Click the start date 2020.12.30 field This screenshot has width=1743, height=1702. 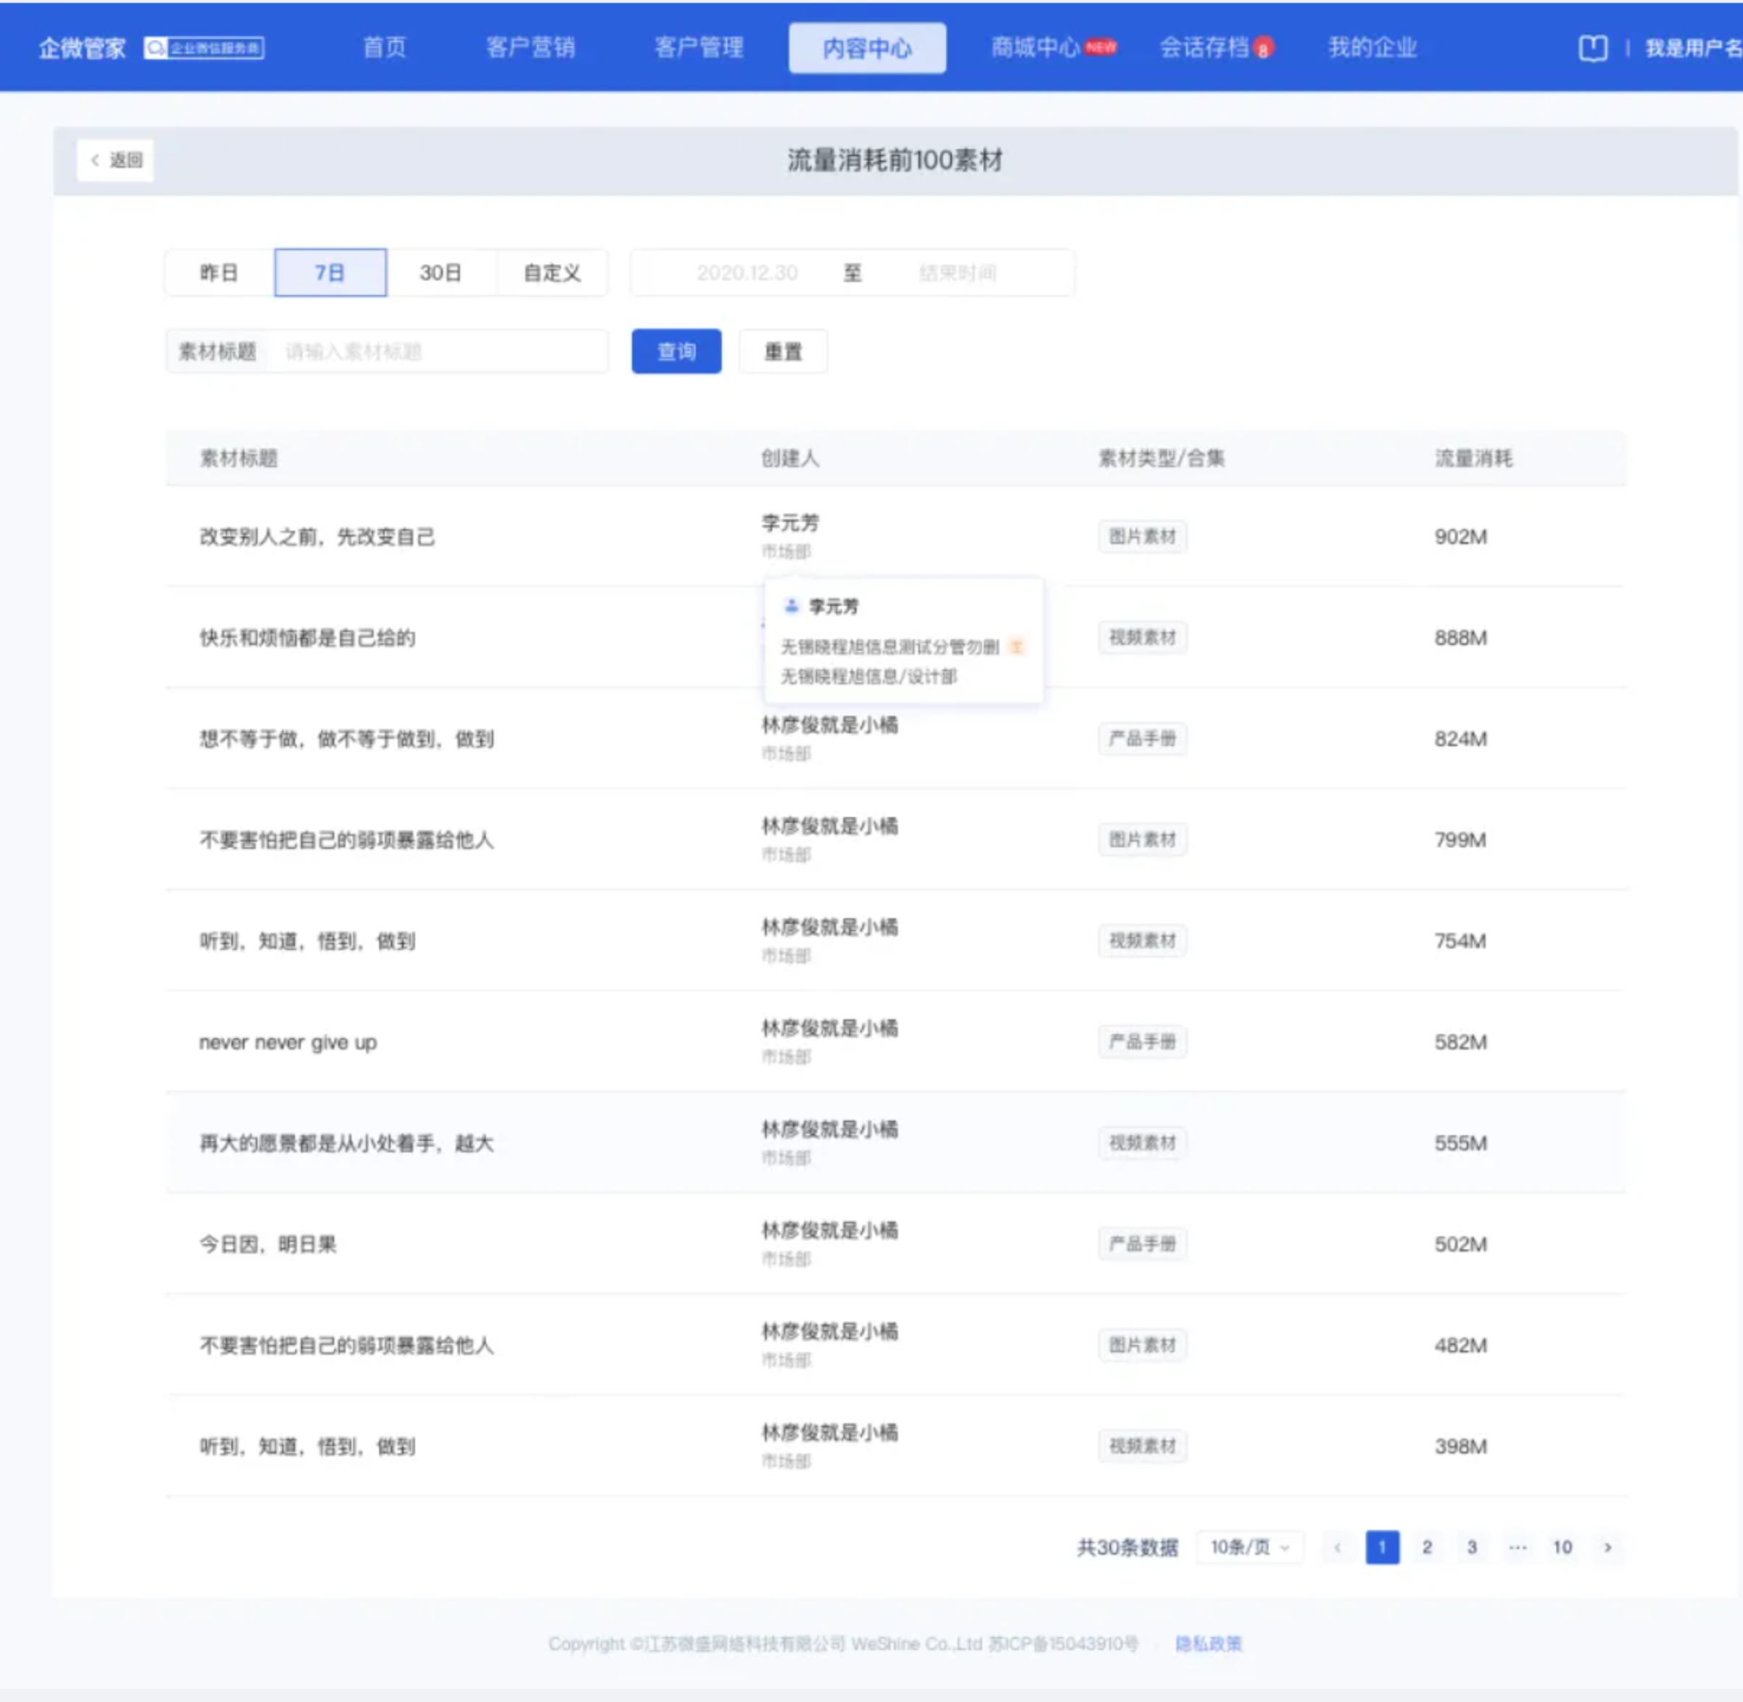[x=747, y=273]
